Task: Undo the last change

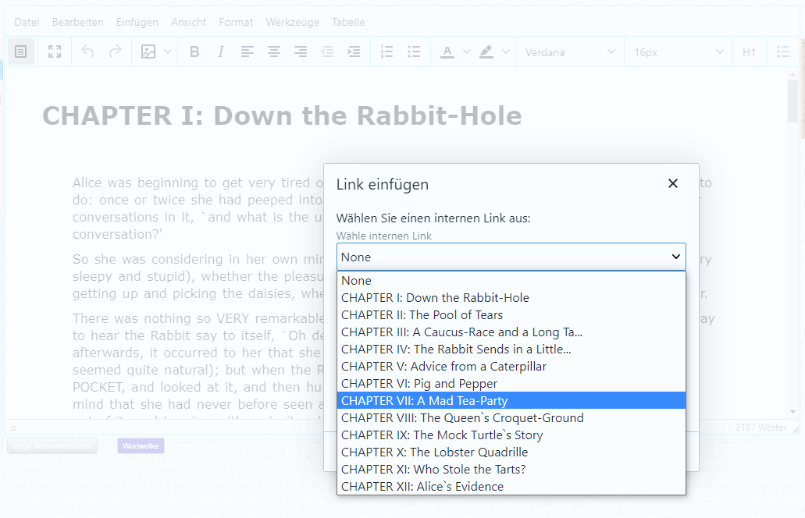Action: point(87,51)
